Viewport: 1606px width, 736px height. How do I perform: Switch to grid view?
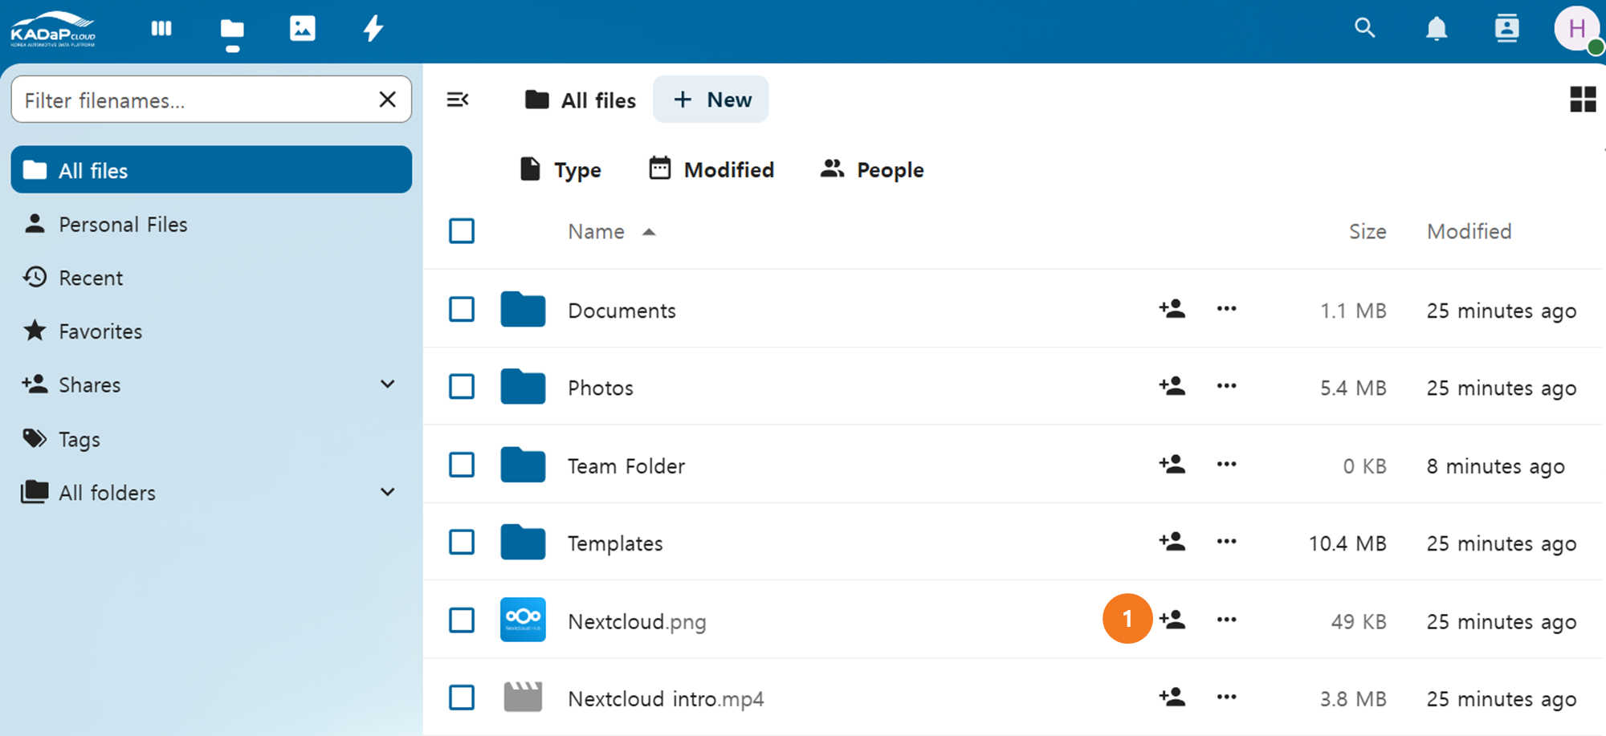(x=1583, y=100)
